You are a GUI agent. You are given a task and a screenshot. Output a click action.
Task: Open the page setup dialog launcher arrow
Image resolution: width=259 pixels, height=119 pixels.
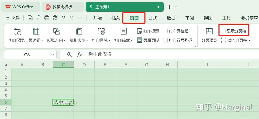195,46
